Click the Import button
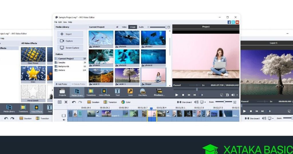The image size is (293, 154). (70, 34)
